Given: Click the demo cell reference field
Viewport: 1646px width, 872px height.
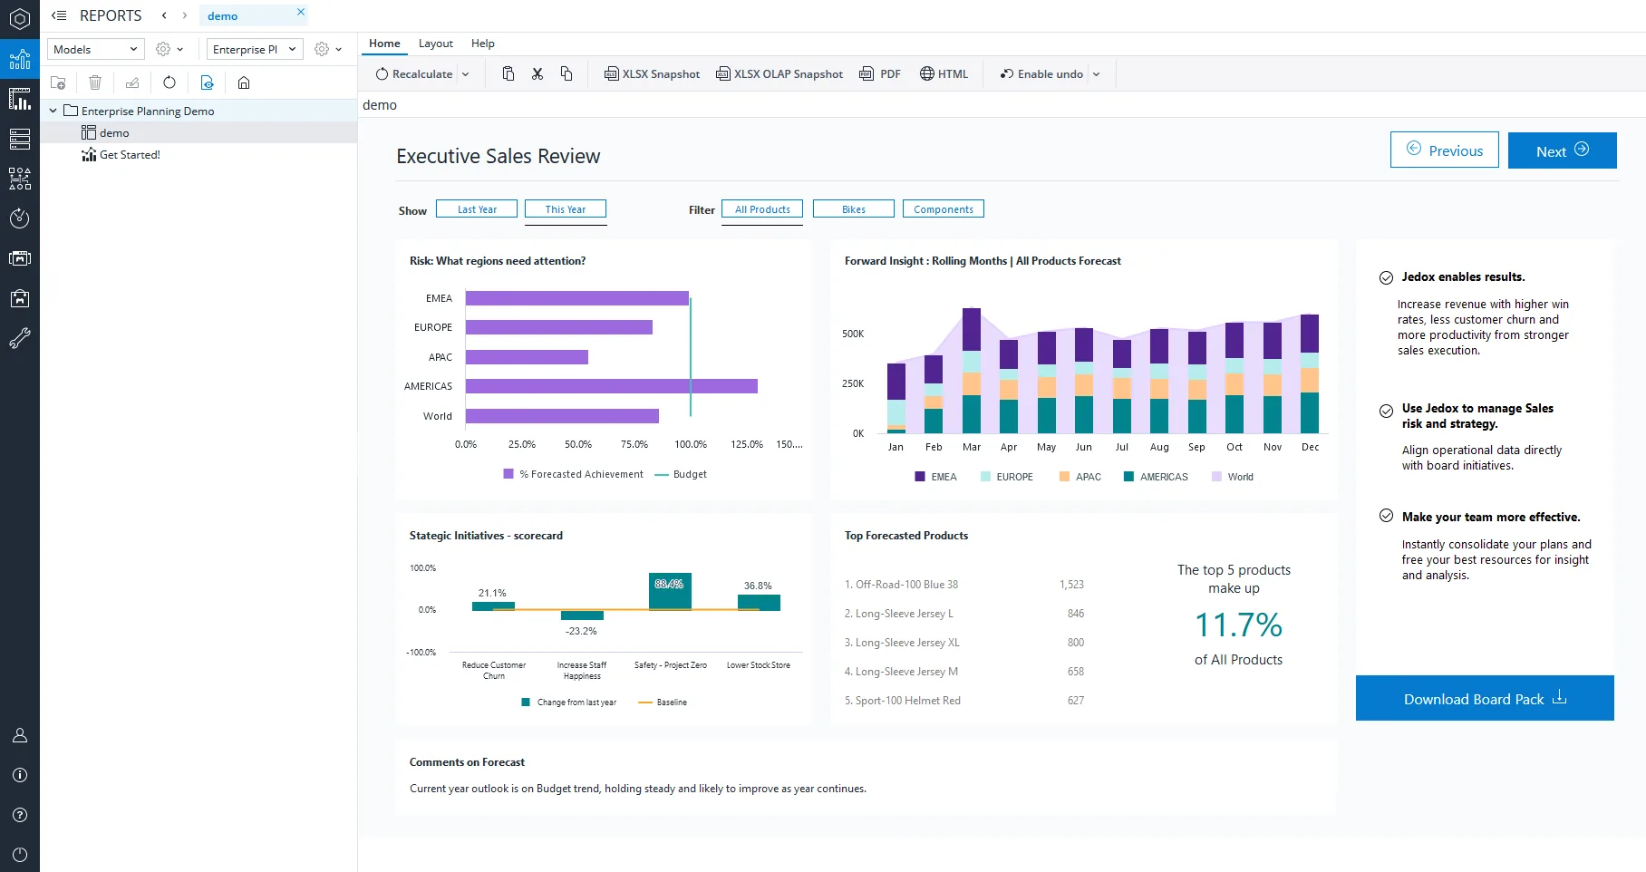Looking at the screenshot, I should coord(1002,104).
